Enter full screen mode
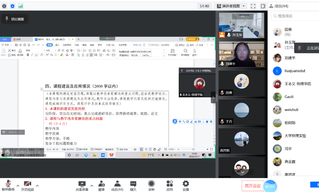 (253, 6)
